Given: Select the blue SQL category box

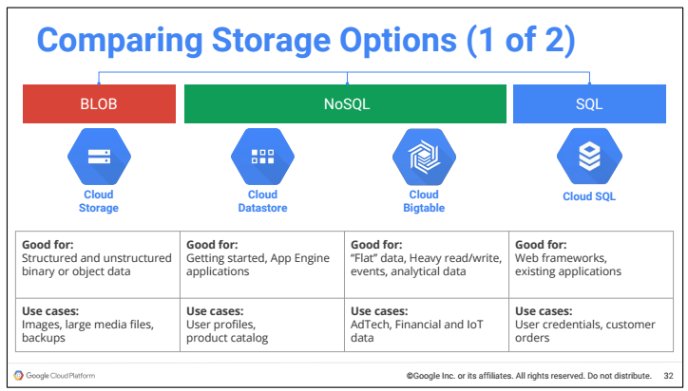Looking at the screenshot, I should pos(589,103).
